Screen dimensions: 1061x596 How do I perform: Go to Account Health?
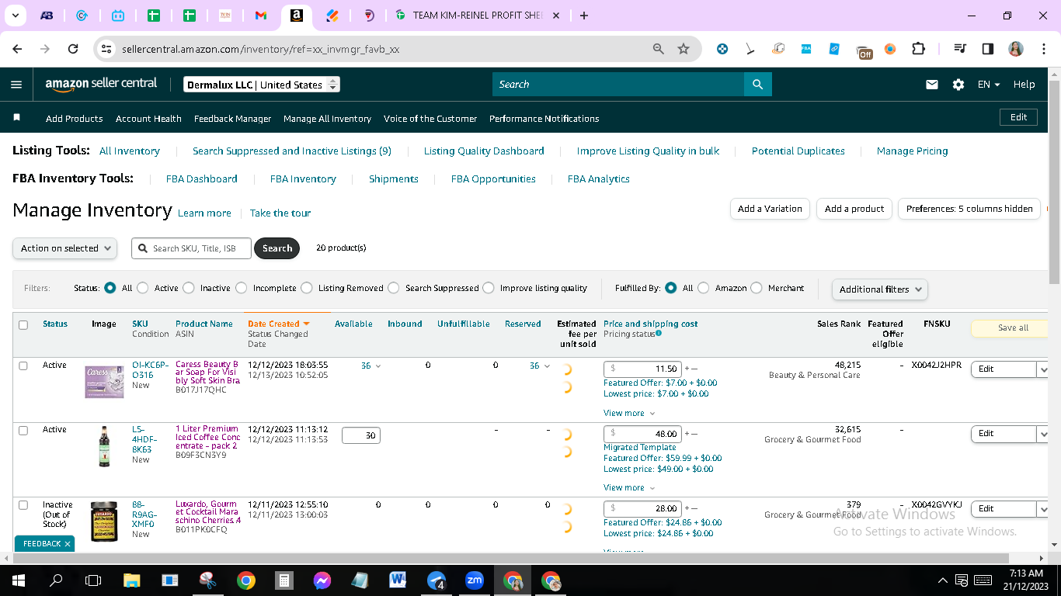click(148, 119)
